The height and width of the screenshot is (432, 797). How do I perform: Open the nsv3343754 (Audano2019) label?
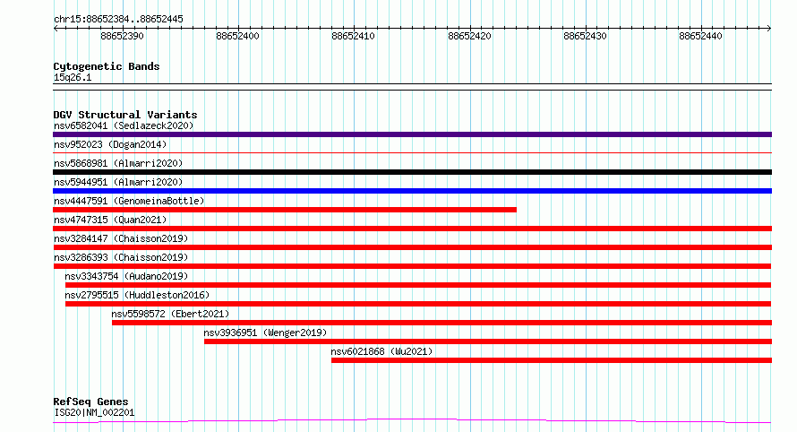point(126,276)
